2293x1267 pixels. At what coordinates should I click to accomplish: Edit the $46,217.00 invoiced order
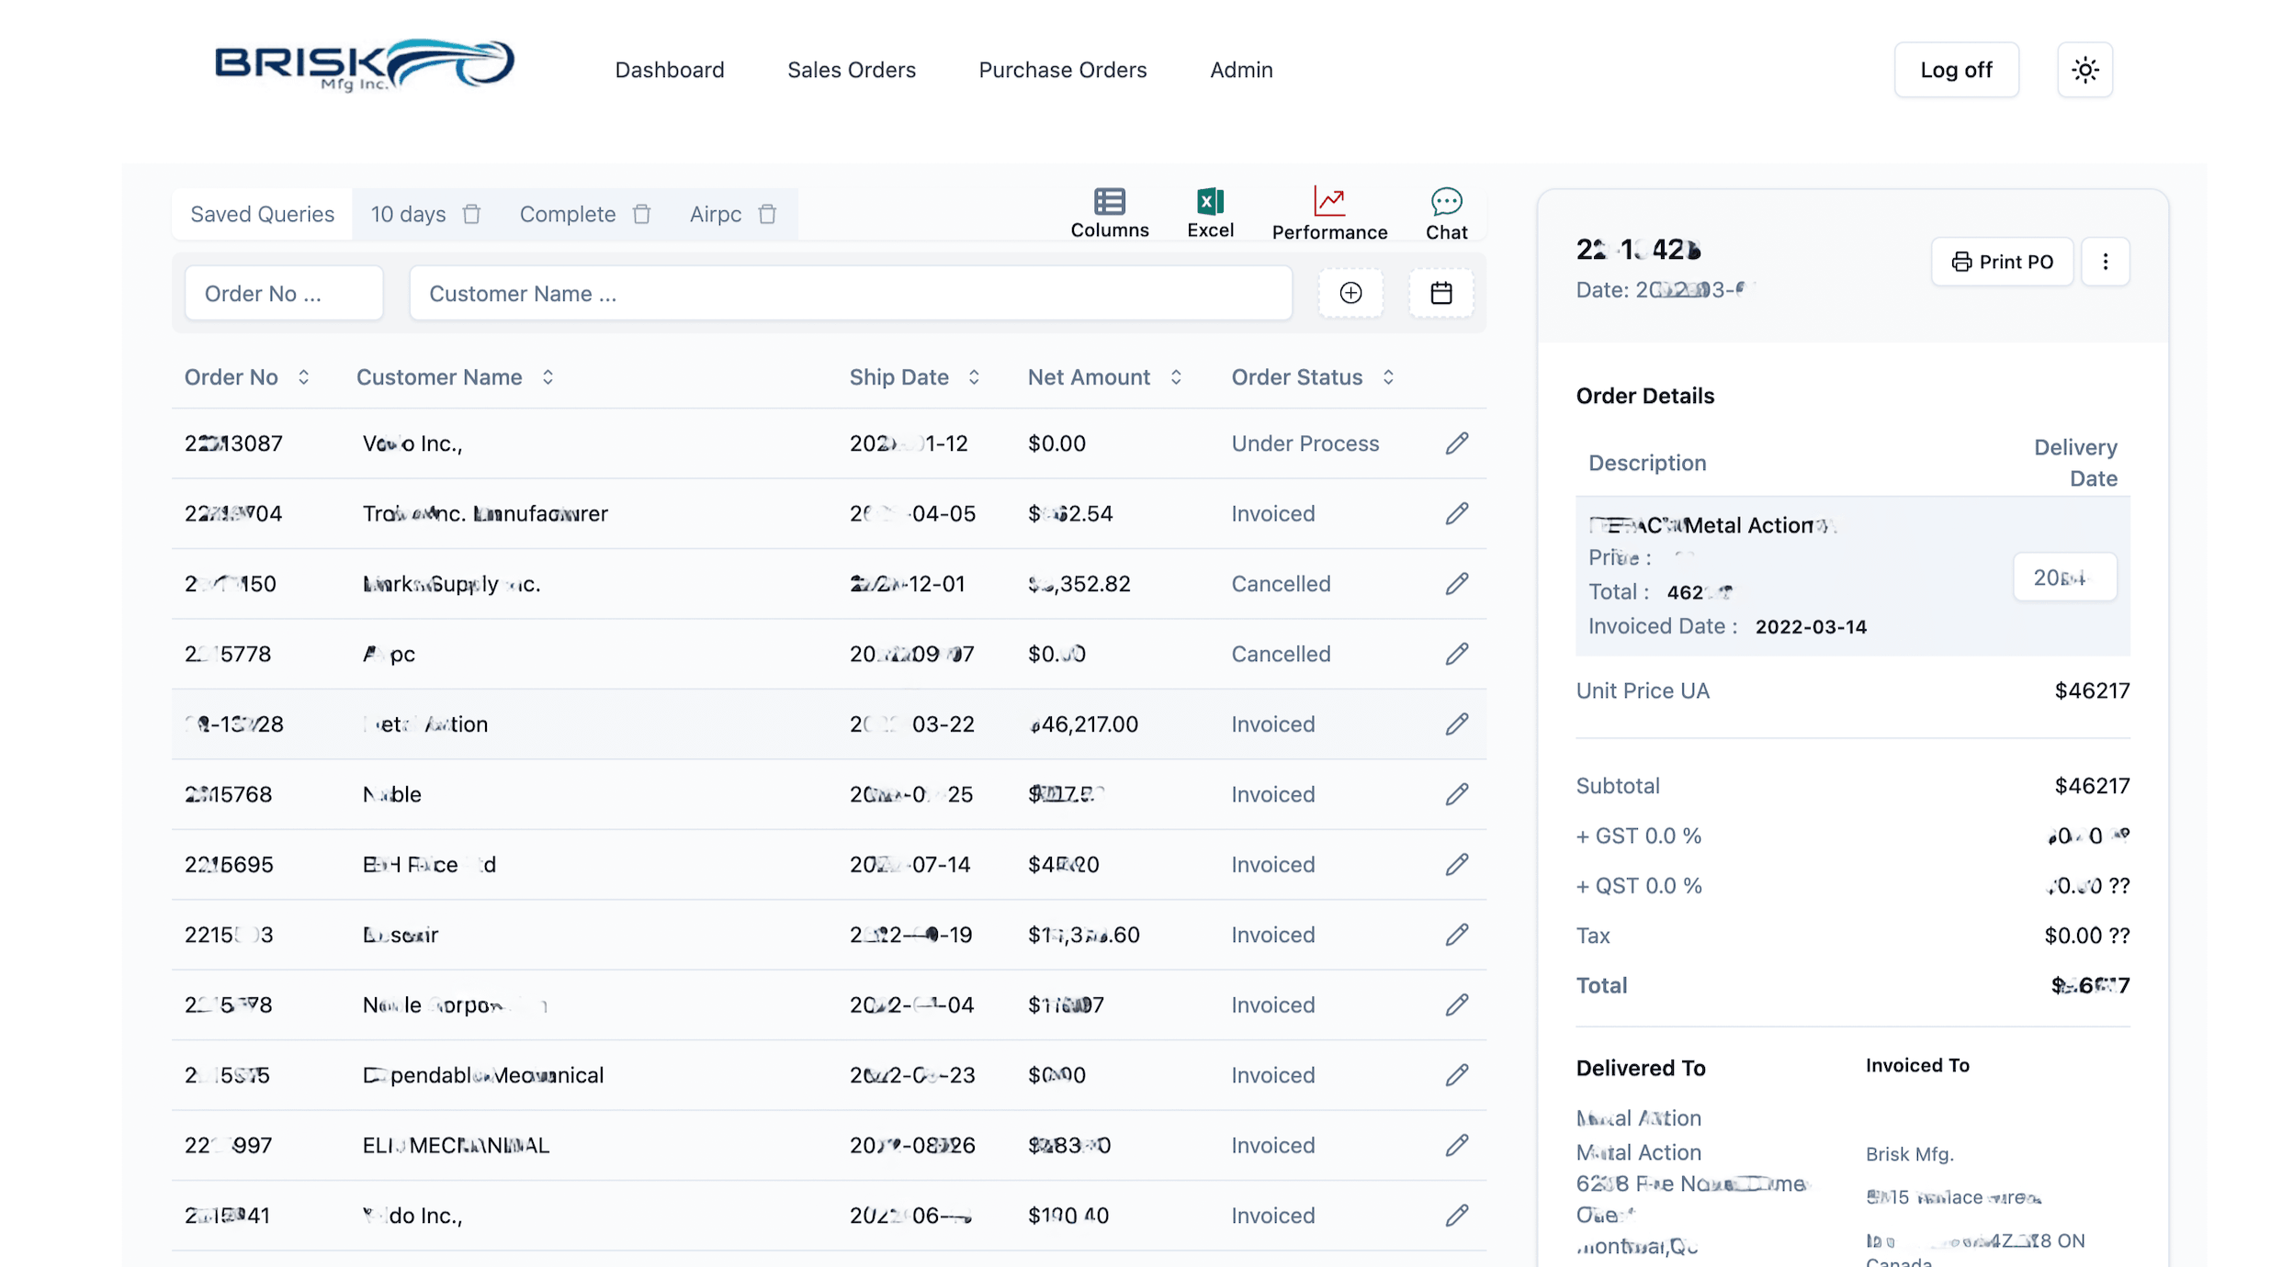1456,724
